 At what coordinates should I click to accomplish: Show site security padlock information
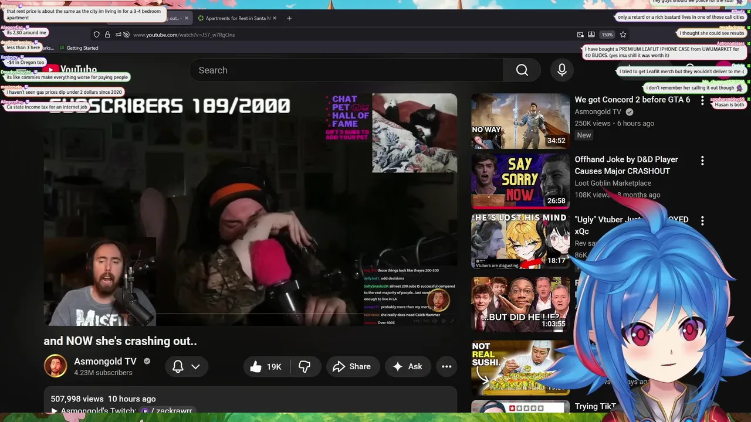(x=107, y=35)
